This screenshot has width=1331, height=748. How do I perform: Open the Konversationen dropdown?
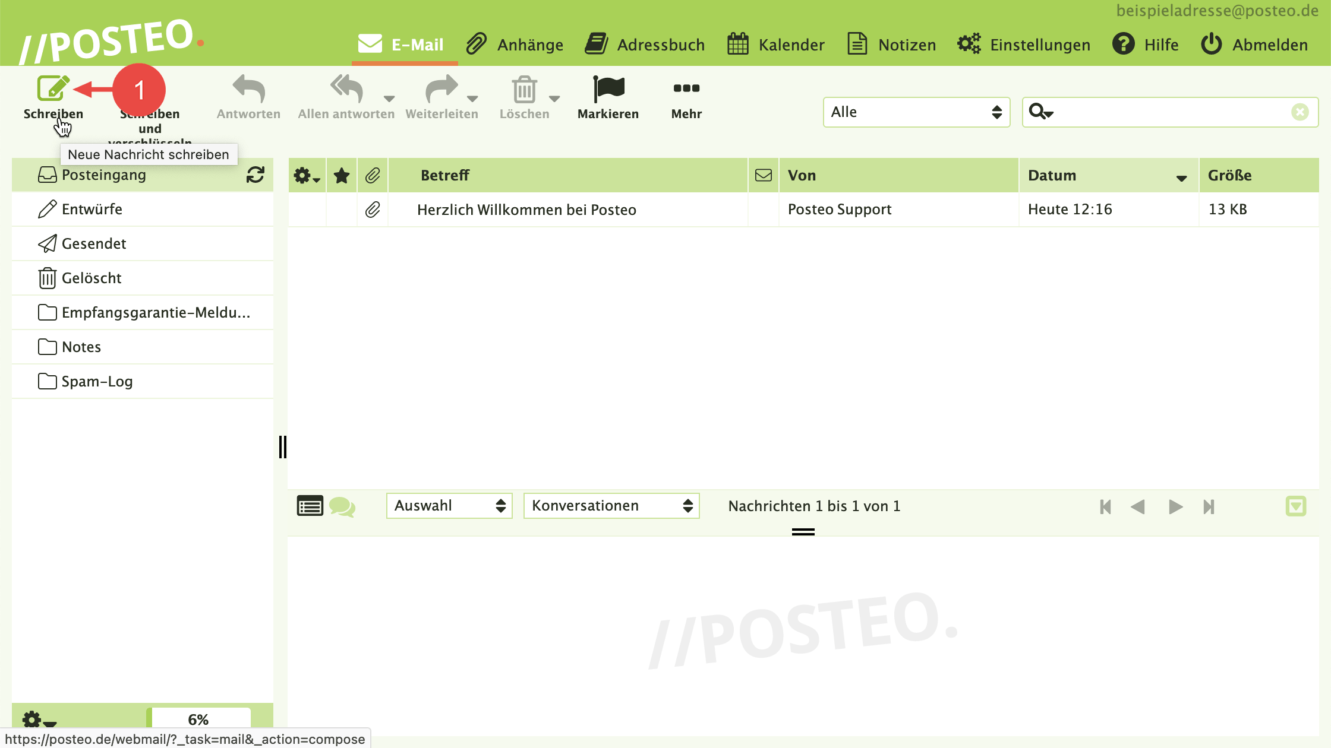point(611,506)
